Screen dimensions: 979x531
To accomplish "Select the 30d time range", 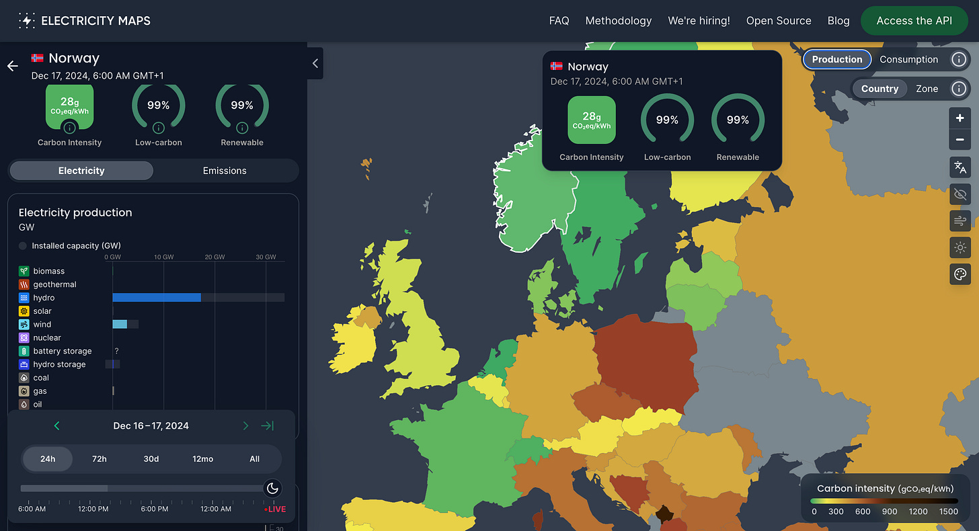I will 151,459.
